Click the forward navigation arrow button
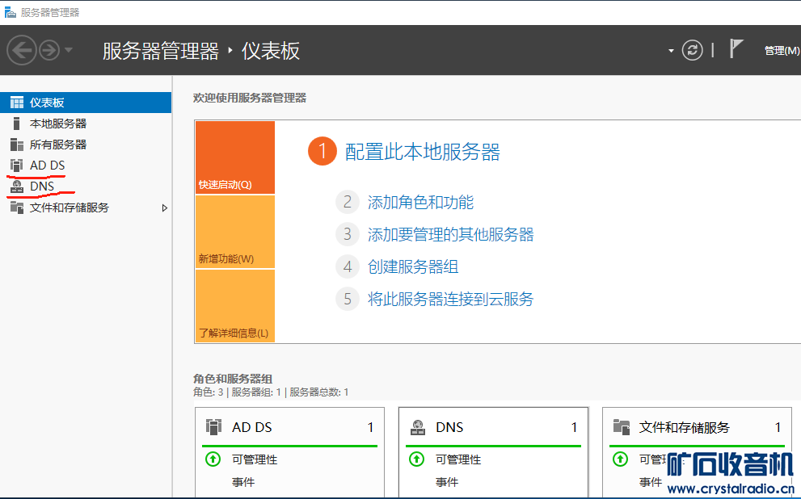 click(49, 51)
